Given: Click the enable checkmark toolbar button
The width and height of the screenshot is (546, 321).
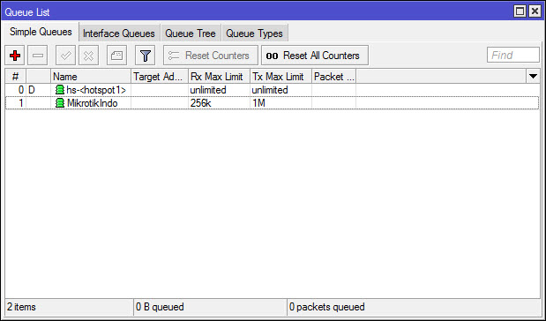Looking at the screenshot, I should point(65,56).
